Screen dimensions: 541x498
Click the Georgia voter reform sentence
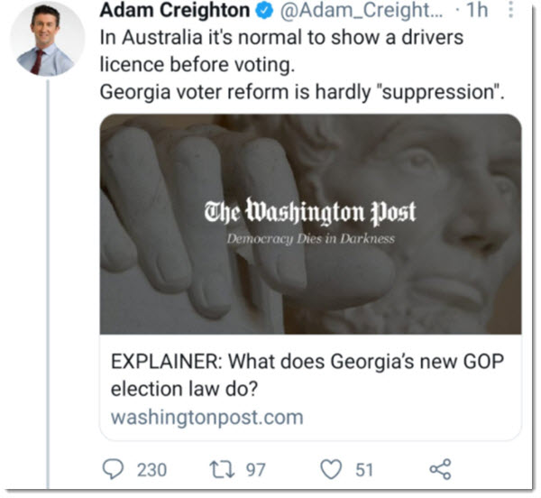(x=301, y=92)
